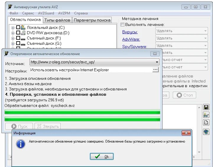This screenshot has height=167, width=213.
Task: Click the step 'Загрузка описания обновления'
Action: pyautogui.click(x=38, y=79)
